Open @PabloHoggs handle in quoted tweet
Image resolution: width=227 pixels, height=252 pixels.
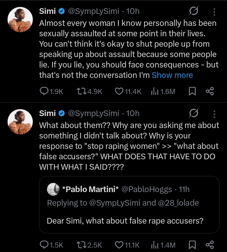pos(147,189)
